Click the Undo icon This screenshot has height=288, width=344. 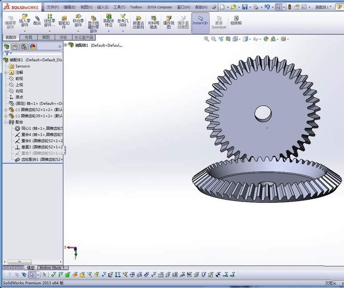pos(267,7)
